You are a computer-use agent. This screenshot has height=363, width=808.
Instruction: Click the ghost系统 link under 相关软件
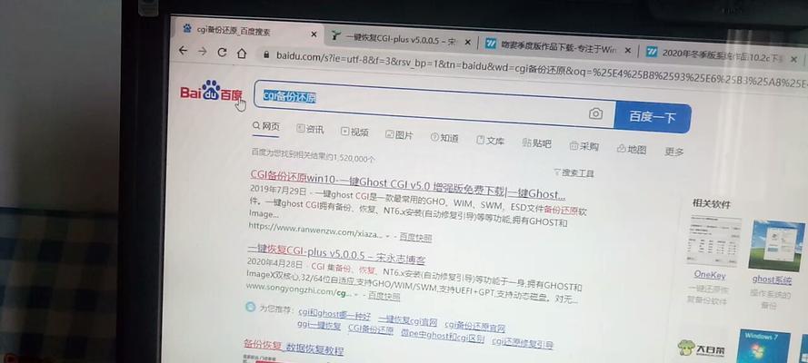tap(772, 280)
